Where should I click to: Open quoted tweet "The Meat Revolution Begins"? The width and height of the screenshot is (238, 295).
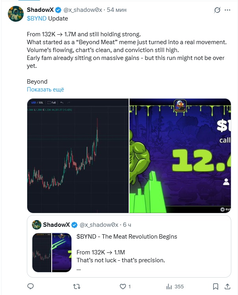(x=127, y=237)
